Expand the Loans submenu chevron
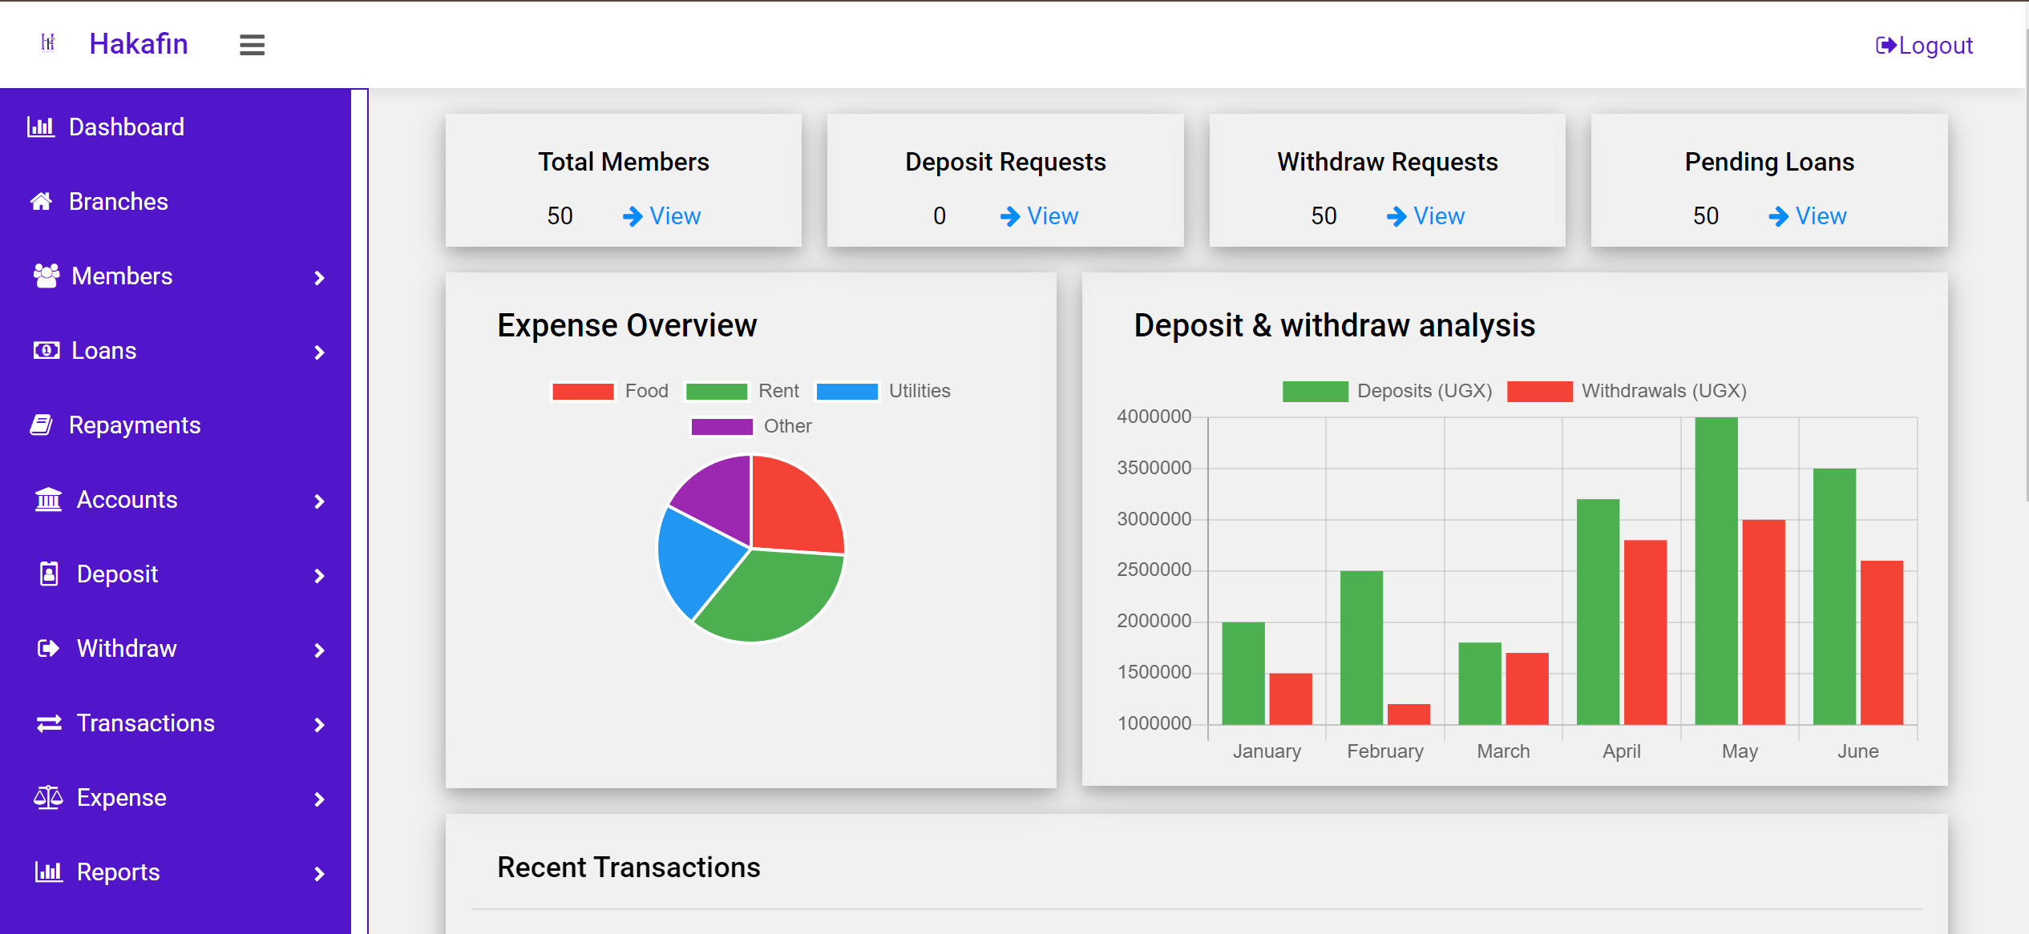The height and width of the screenshot is (934, 2029). pyautogui.click(x=320, y=352)
